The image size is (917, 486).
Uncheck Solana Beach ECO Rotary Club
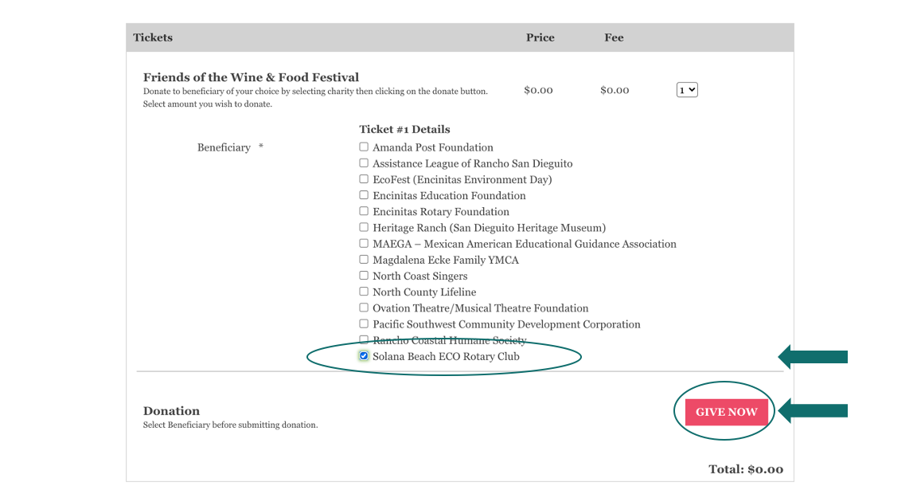click(364, 356)
